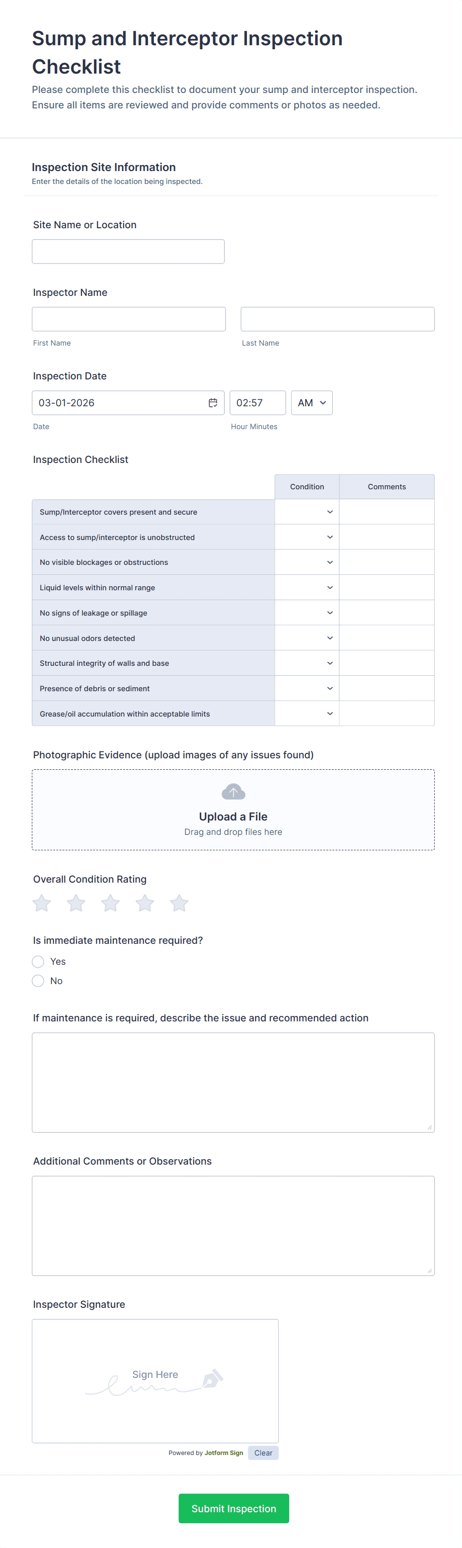Image resolution: width=462 pixels, height=1548 pixels.
Task: Select the fourth rating star
Action: tap(145, 903)
